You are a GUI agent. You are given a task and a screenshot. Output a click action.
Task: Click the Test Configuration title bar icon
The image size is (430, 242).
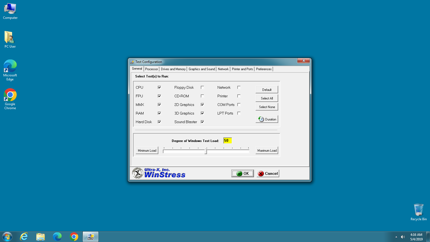pyautogui.click(x=132, y=62)
